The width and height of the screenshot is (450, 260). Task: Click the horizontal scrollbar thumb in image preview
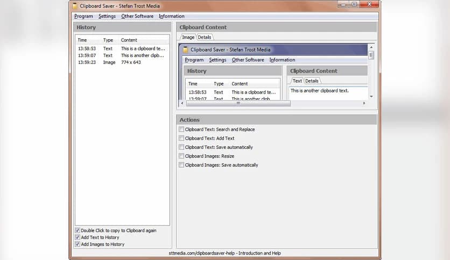click(238, 103)
